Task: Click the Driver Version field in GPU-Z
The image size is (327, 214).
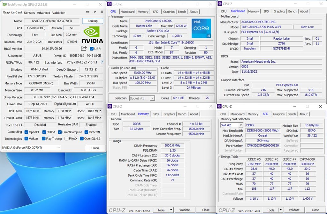Action: (63, 97)
